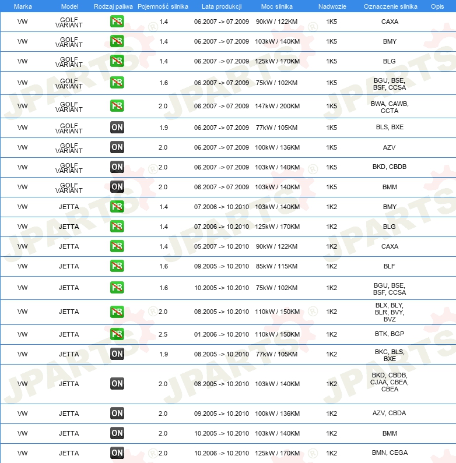The height and width of the screenshot is (463, 456).
Task: Select the BLX, BLY, BLR, BVY, BVZ cell
Action: [x=390, y=312]
